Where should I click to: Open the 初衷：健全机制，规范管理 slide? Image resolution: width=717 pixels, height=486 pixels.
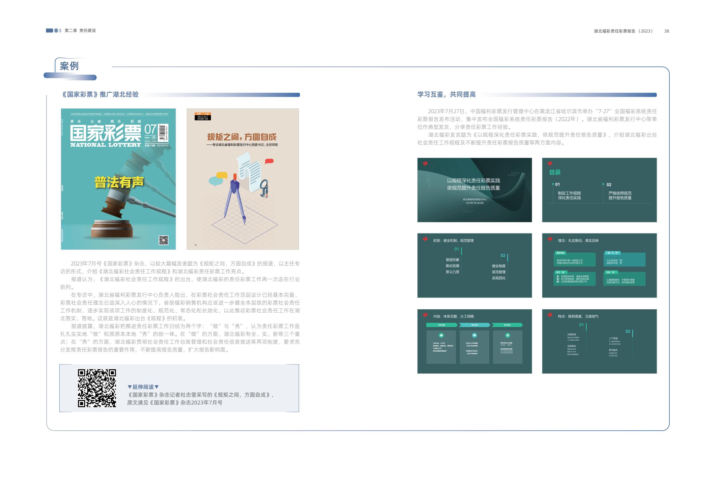click(x=475, y=265)
